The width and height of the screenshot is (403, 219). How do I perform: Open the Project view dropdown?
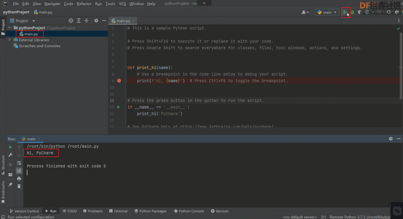click(34, 21)
